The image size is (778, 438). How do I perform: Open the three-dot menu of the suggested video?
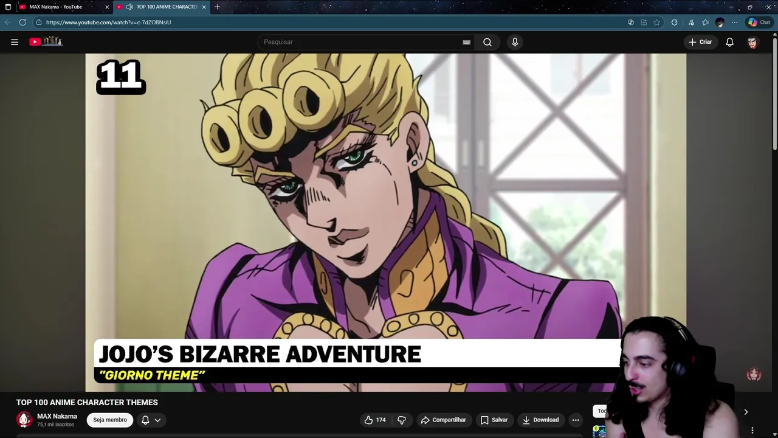point(752,430)
